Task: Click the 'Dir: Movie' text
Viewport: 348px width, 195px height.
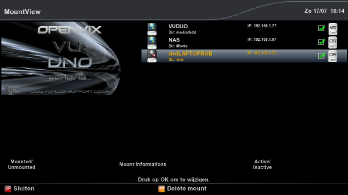Action: click(x=178, y=46)
